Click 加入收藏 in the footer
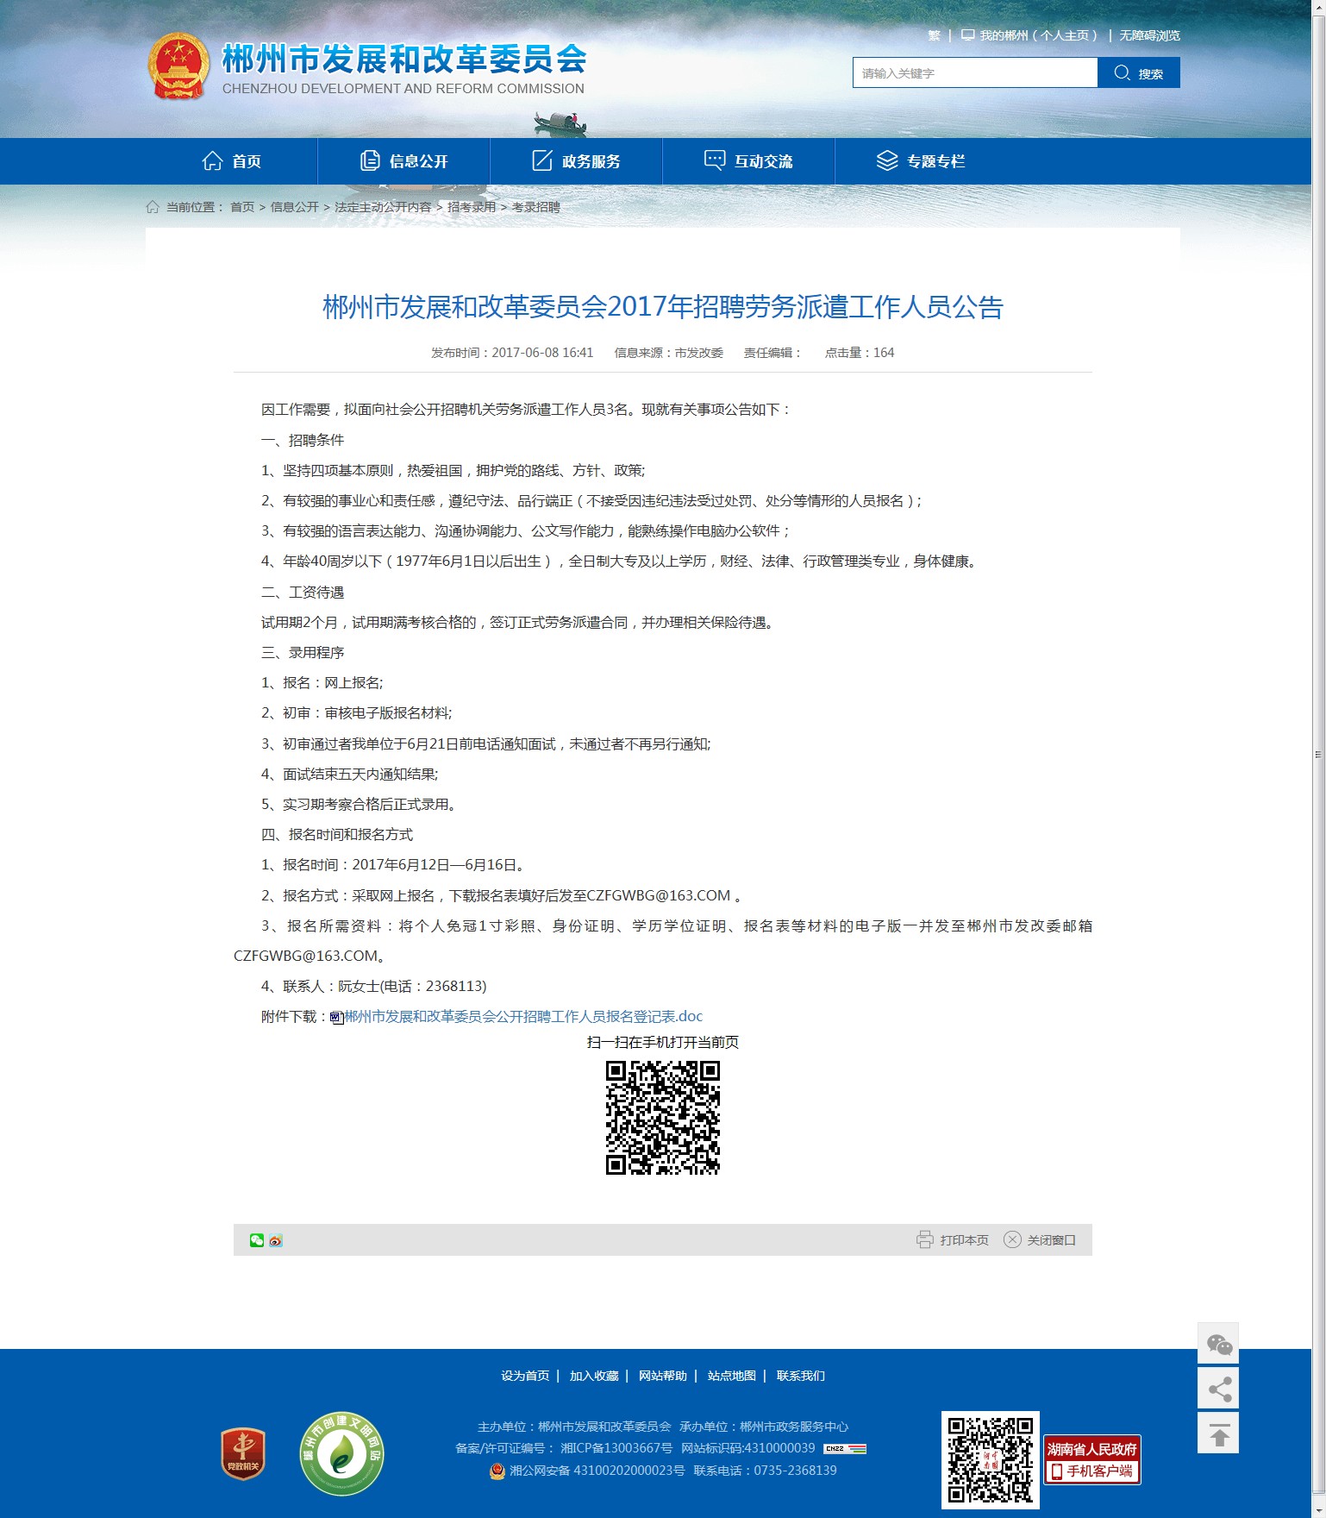Viewport: 1326px width, 1518px height. pyautogui.click(x=594, y=1376)
